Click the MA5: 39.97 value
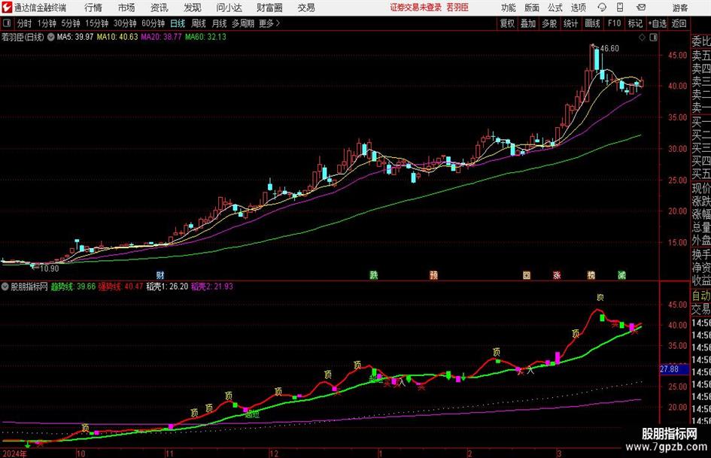 (x=75, y=37)
